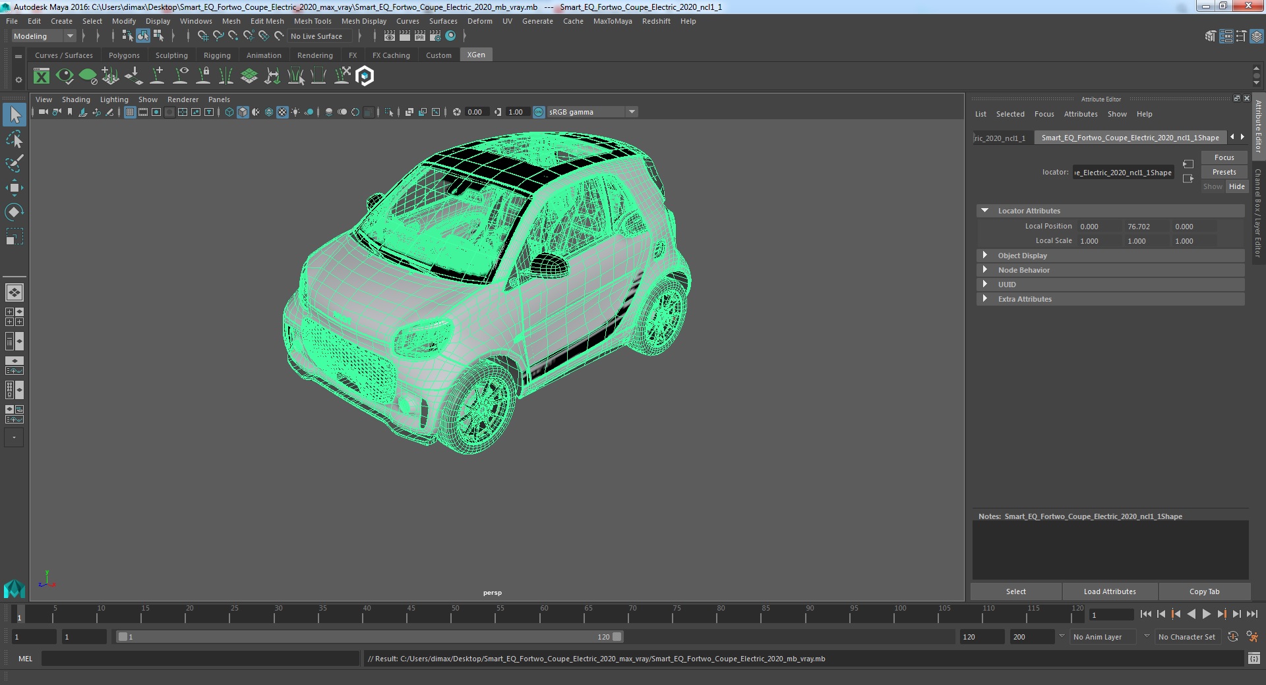Click the white hexagon cube shelf icon

click(365, 76)
